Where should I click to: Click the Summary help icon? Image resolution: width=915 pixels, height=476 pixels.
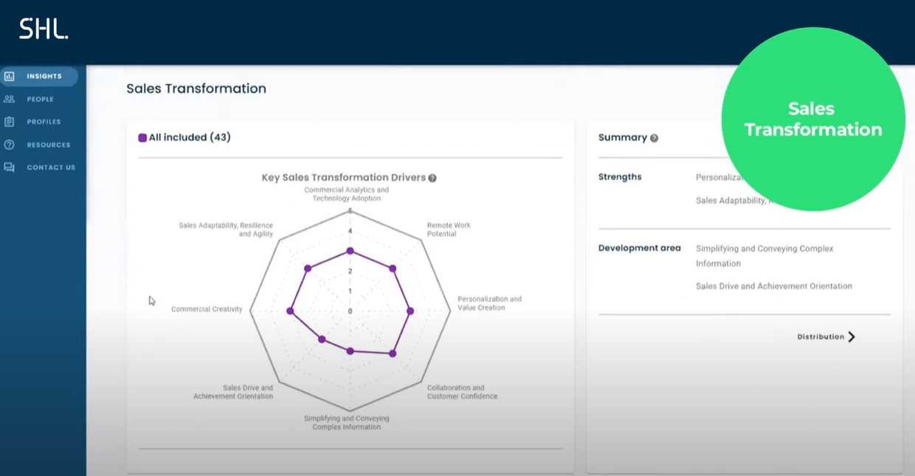coord(654,138)
